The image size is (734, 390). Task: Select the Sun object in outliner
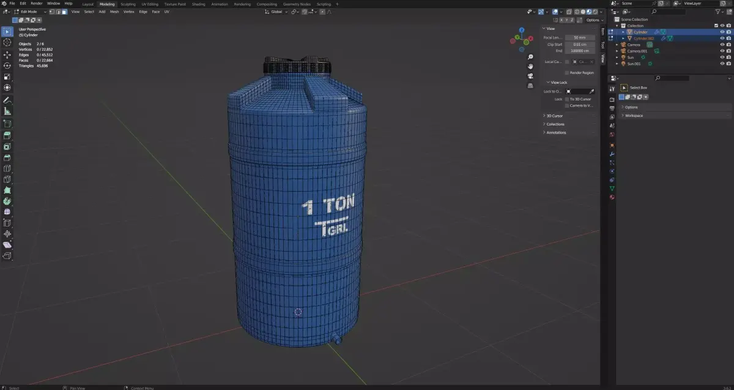point(630,58)
